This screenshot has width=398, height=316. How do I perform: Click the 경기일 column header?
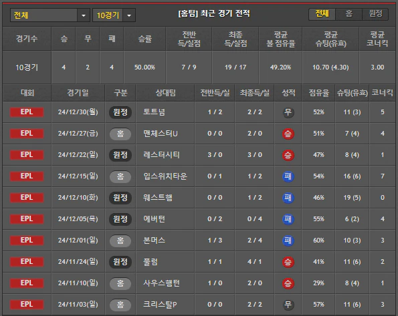pyautogui.click(x=78, y=93)
